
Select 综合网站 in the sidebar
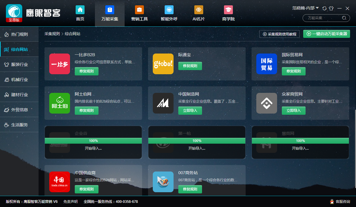[19, 49]
